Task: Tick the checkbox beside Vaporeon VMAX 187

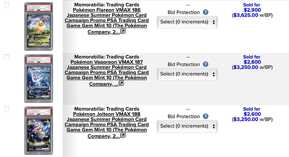Action: pyautogui.click(x=7, y=57)
